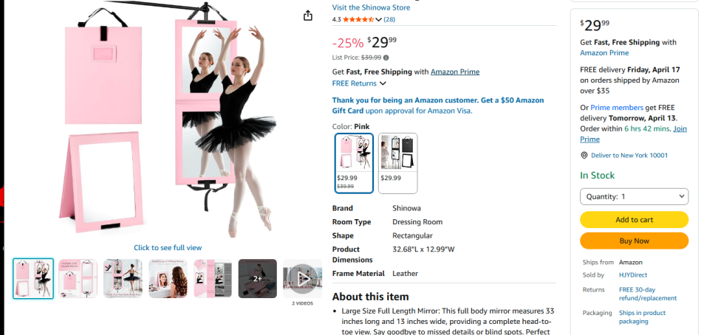Select the first pink mirror thumbnail
The height and width of the screenshot is (335, 704).
(x=33, y=278)
